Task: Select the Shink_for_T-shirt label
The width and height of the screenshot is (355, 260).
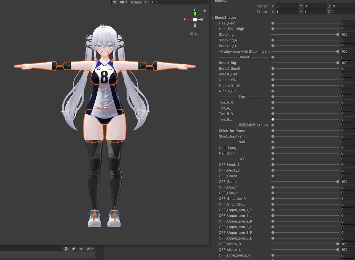Action: [x=233, y=136]
